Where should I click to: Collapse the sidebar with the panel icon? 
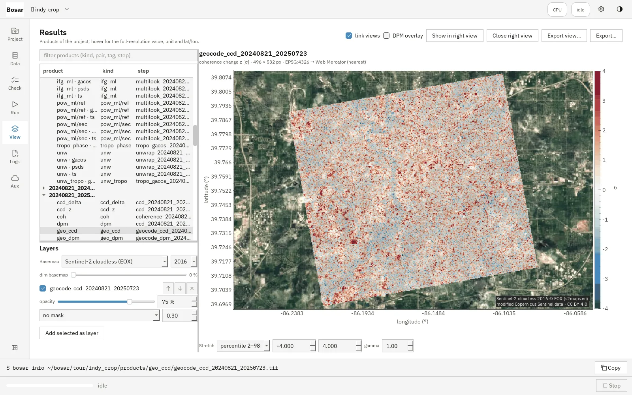click(x=15, y=348)
